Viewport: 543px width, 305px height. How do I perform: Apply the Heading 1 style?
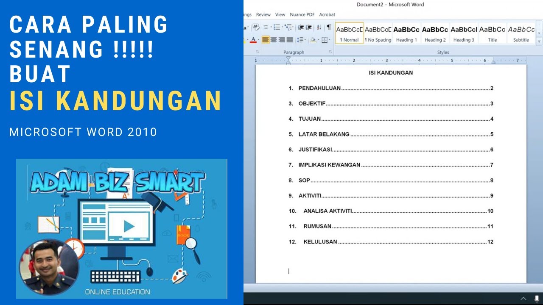pyautogui.click(x=406, y=33)
